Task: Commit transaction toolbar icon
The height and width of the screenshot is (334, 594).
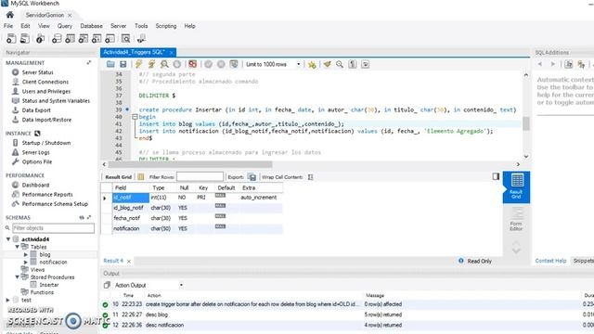Action: click(x=208, y=64)
